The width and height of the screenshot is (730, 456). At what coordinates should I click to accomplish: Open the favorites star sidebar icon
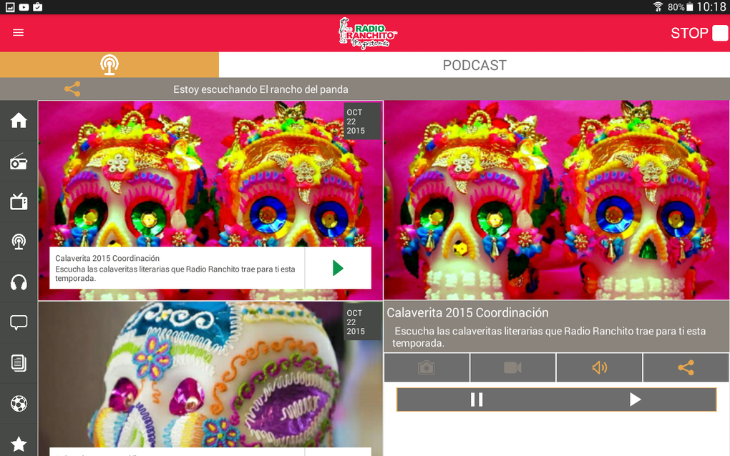pyautogui.click(x=19, y=444)
